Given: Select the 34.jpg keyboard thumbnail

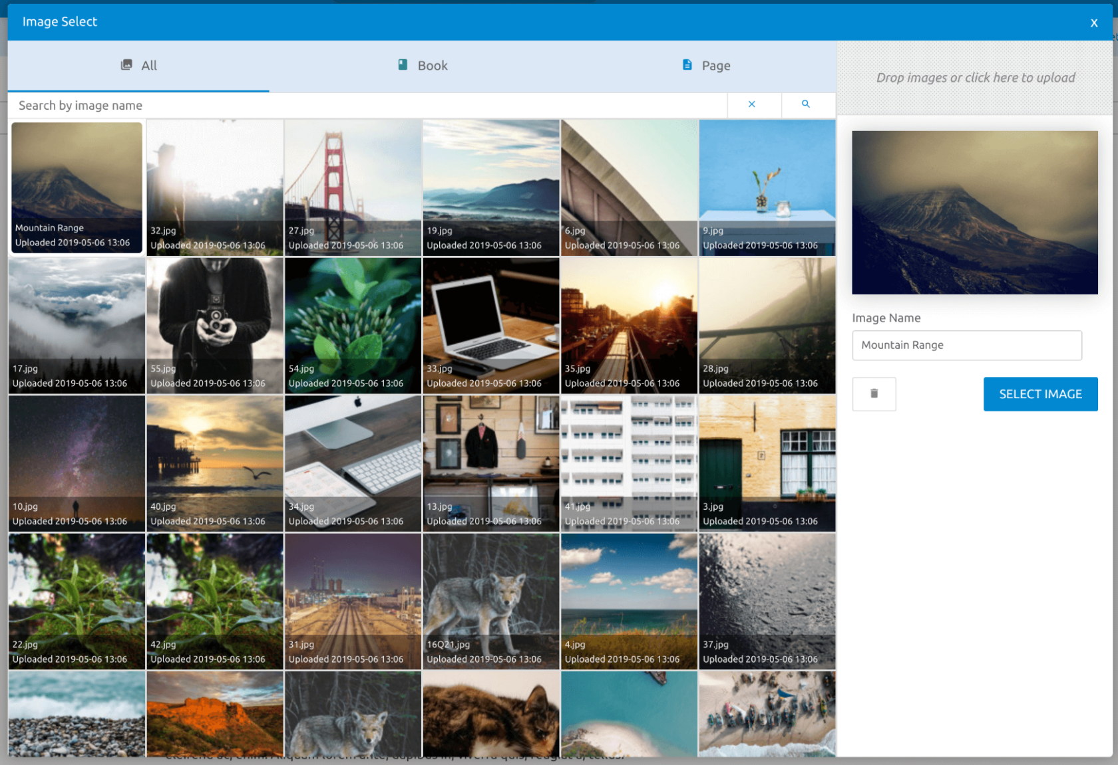Looking at the screenshot, I should (353, 463).
